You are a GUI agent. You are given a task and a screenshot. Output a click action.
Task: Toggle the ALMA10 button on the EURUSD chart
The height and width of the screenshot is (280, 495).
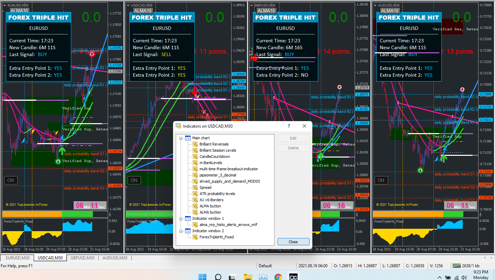point(19,11)
